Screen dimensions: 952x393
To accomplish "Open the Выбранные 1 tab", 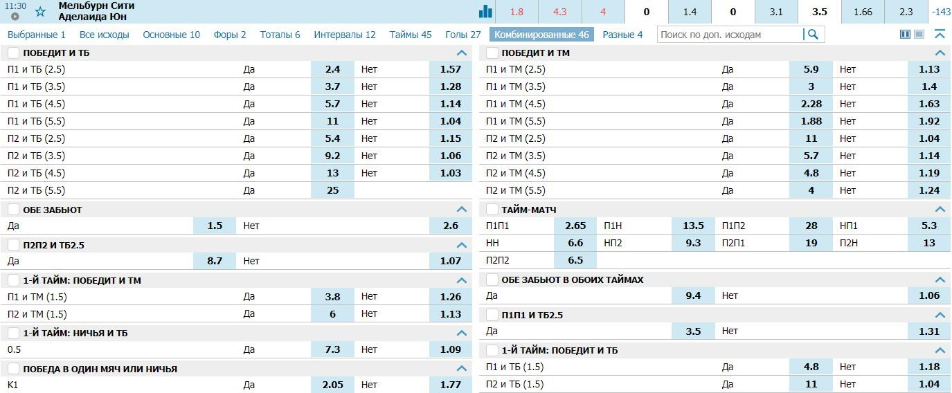I will coord(37,35).
